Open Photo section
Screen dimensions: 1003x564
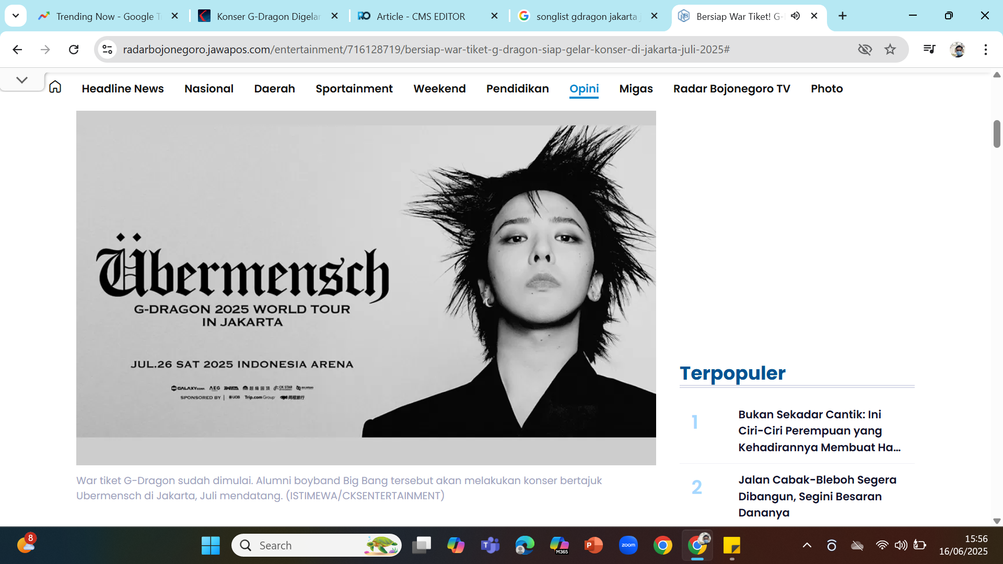(x=826, y=88)
